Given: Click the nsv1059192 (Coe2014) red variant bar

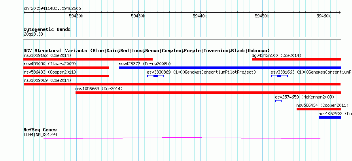Looking at the screenshot, I should [88, 59].
